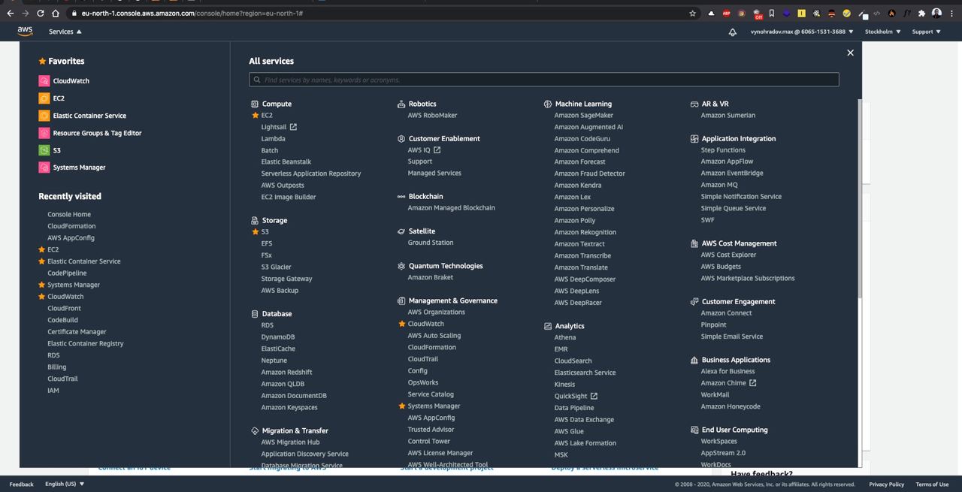Click the Blockchain category icon
This screenshot has width=962, height=492.
401,197
